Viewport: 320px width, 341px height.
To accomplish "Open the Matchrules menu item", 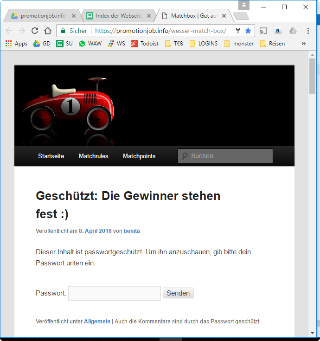I will click(93, 156).
